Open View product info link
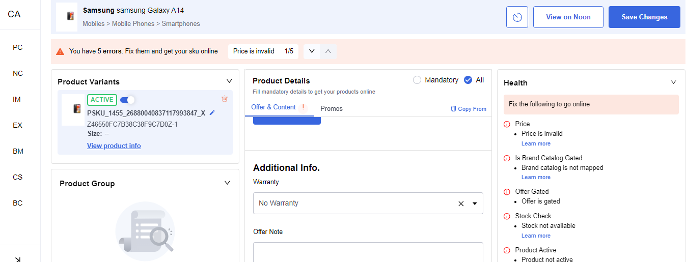Image resolution: width=686 pixels, height=262 pixels. [114, 145]
